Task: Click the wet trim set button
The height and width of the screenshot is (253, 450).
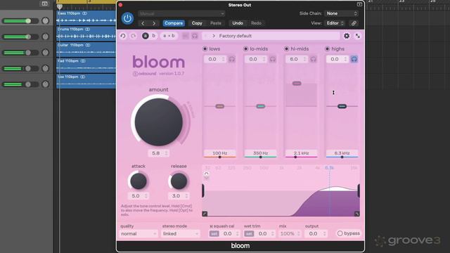Action: click(x=249, y=234)
